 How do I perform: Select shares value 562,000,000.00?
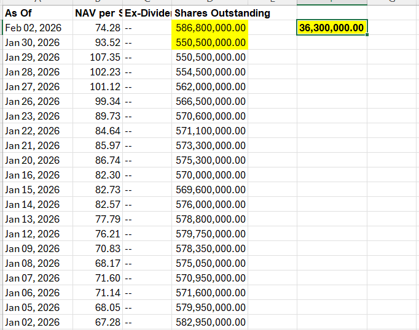coord(210,86)
